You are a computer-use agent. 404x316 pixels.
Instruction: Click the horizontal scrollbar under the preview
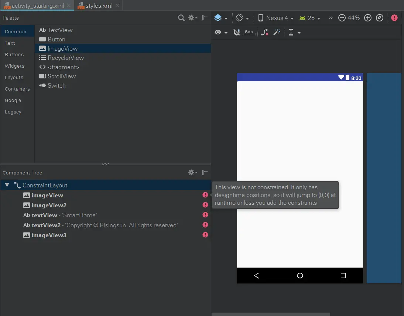pyautogui.click(x=271, y=314)
